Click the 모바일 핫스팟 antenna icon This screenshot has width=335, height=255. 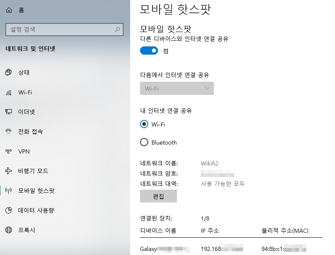click(x=9, y=191)
